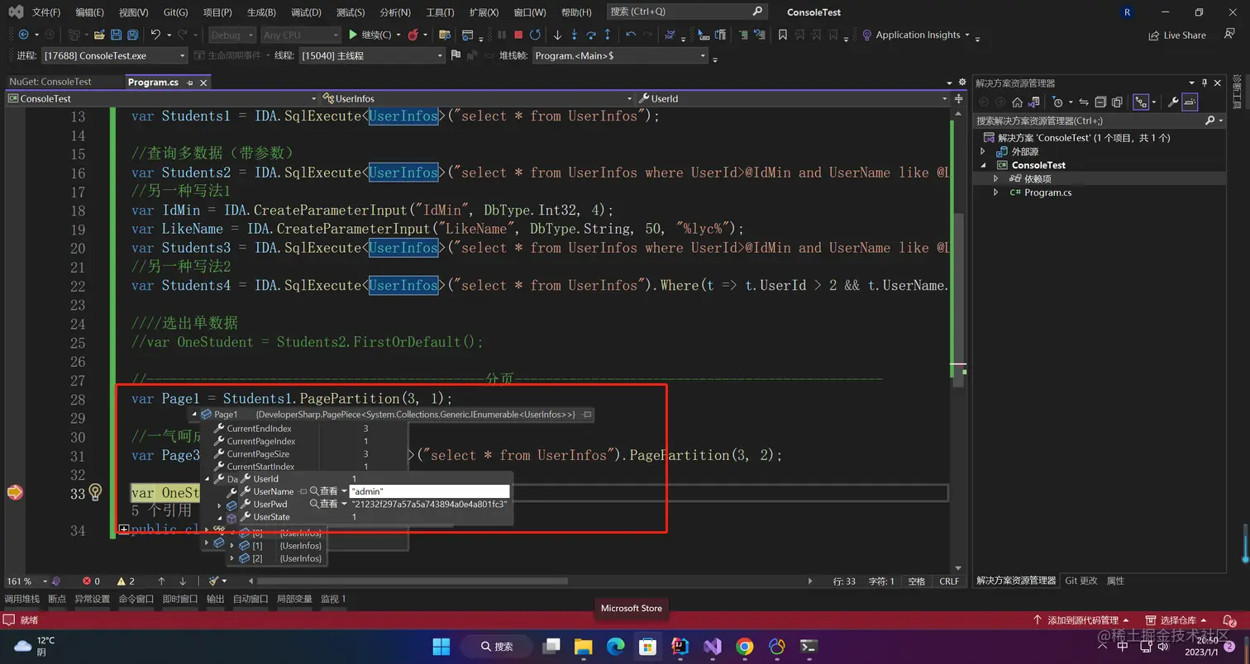The width and height of the screenshot is (1250, 664).
Task: Click the yellow warning count indicator
Action: [x=126, y=581]
